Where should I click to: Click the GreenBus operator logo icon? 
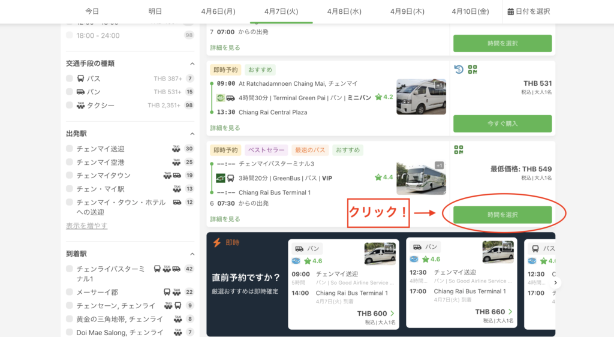click(x=221, y=178)
